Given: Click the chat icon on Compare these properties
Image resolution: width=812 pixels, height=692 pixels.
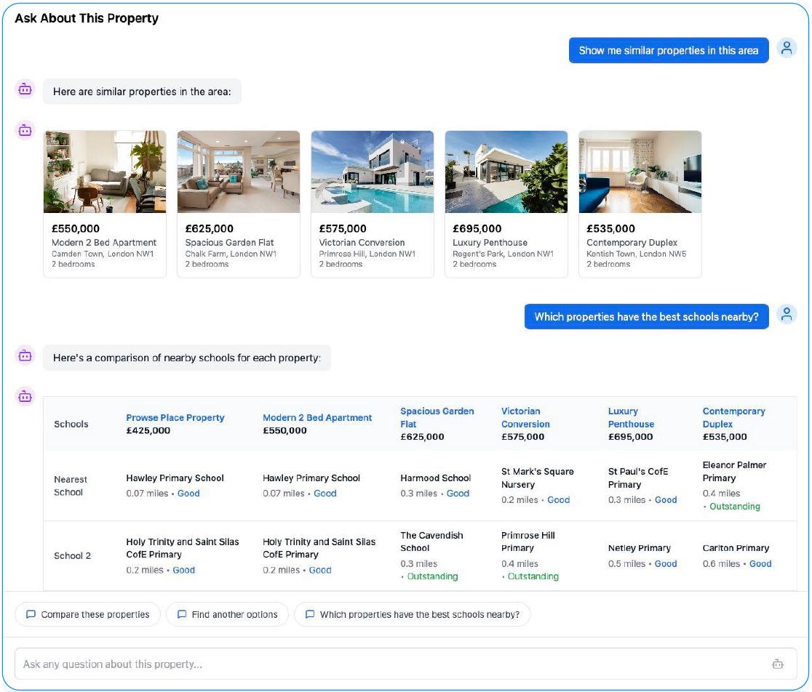Looking at the screenshot, I should click(31, 614).
